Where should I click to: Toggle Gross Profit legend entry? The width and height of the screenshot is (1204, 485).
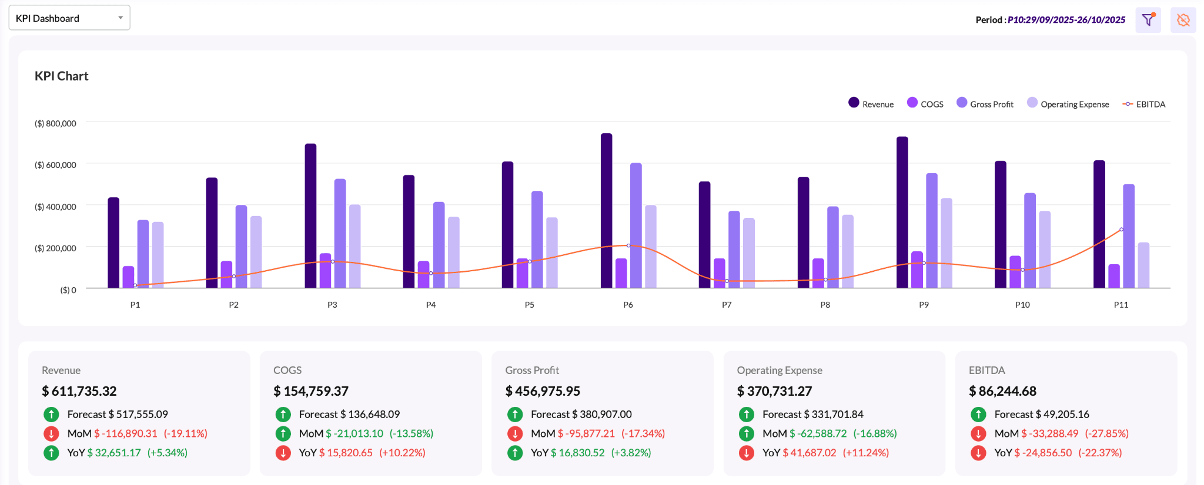pos(985,104)
